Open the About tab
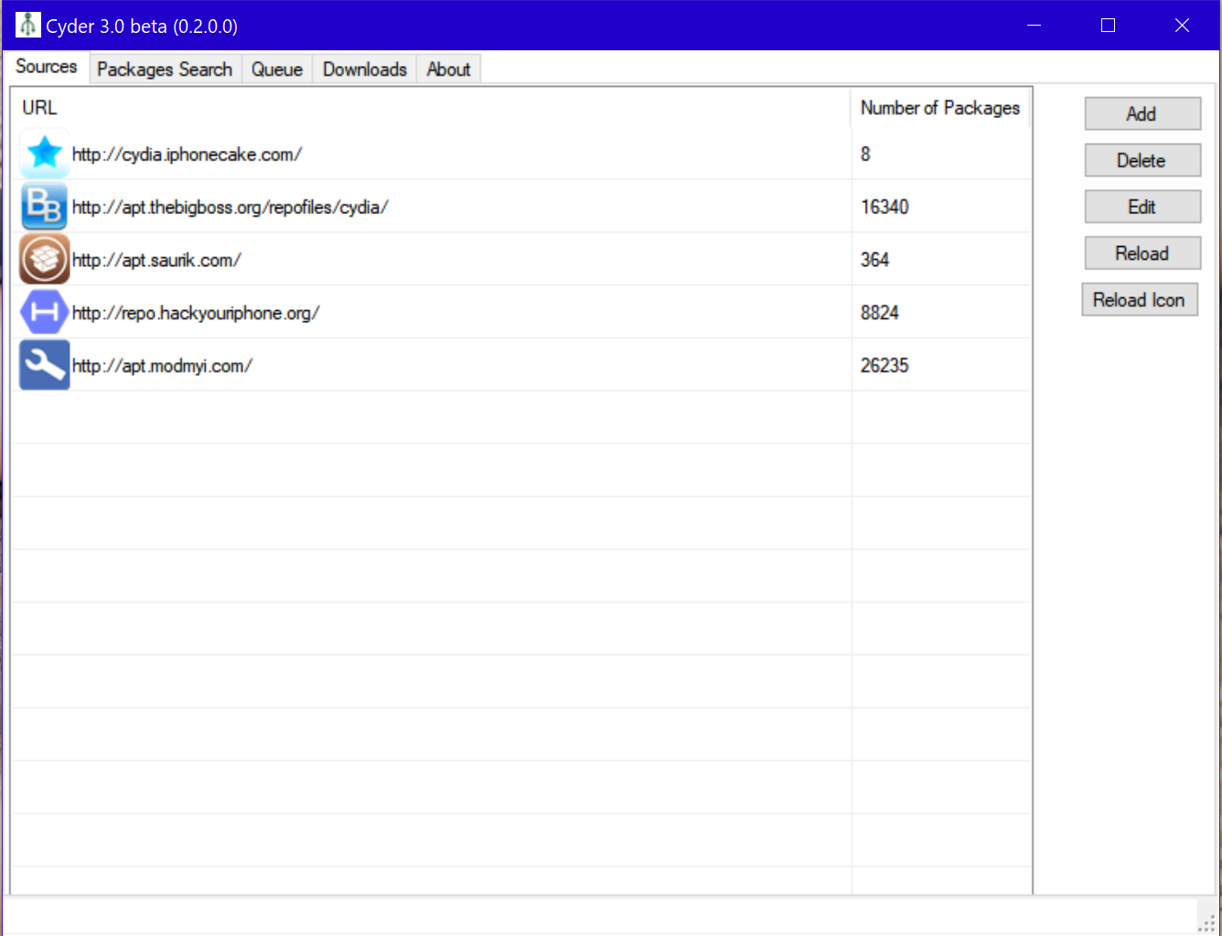 click(448, 70)
